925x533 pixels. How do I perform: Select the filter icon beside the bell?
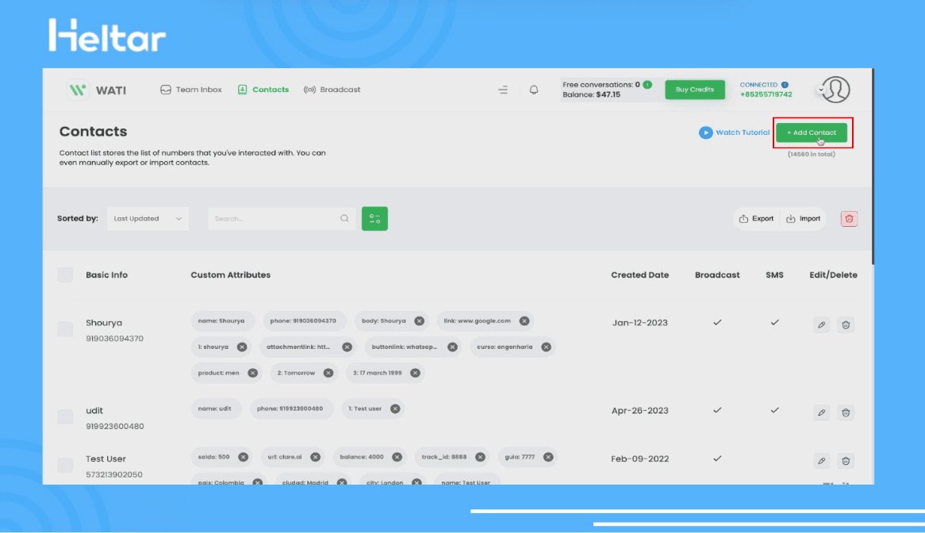[503, 90]
